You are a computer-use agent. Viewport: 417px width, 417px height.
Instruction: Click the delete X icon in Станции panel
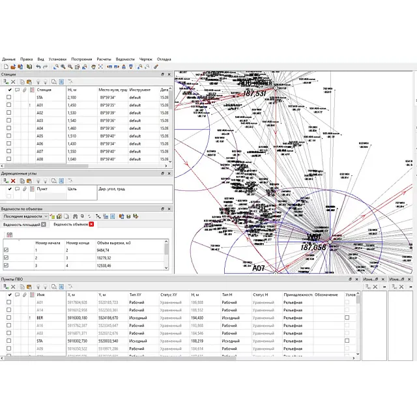click(13, 82)
